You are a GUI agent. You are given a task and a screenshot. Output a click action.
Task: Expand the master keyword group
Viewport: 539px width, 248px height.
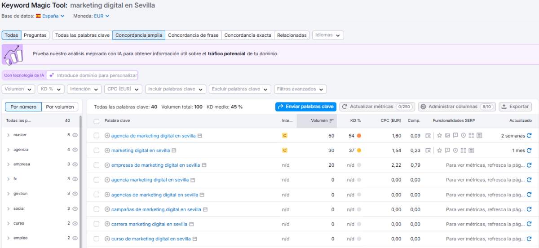point(9,135)
